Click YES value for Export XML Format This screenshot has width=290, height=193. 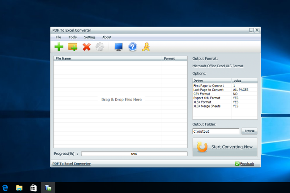click(235, 98)
